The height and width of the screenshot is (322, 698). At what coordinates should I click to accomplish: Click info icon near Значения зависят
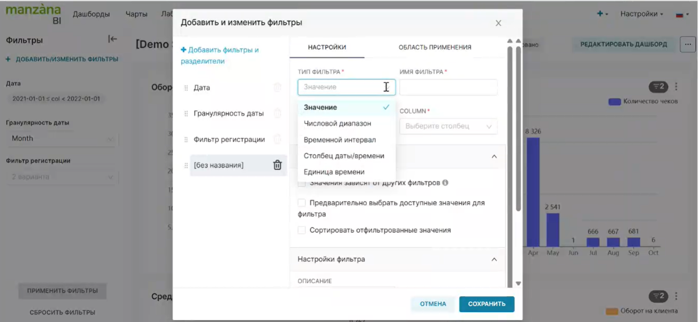pyautogui.click(x=445, y=183)
